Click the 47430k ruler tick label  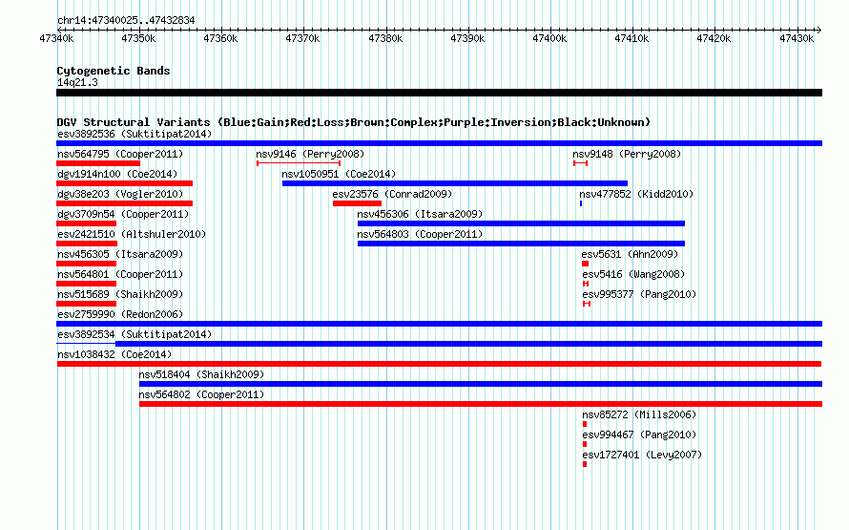797,38
